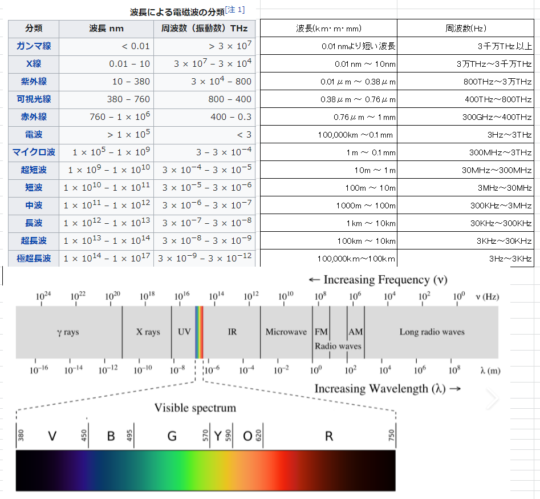Open the マイクロ波 link
Image resolution: width=540 pixels, height=499 pixels.
[x=34, y=152]
